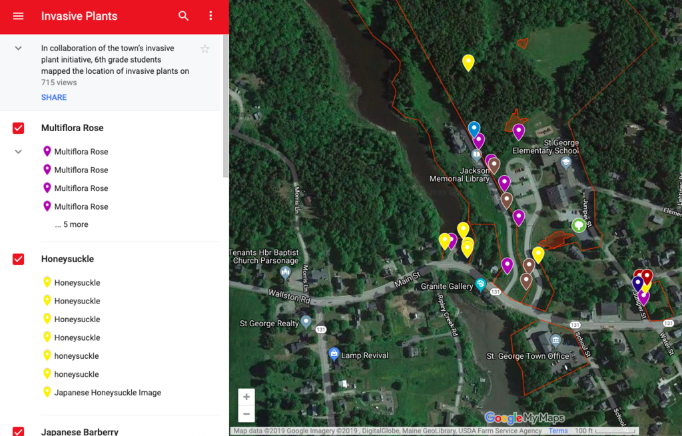Open the three-dot overflow menu

coord(210,16)
